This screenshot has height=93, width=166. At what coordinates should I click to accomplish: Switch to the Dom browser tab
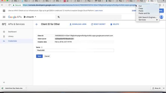click(78, 1)
